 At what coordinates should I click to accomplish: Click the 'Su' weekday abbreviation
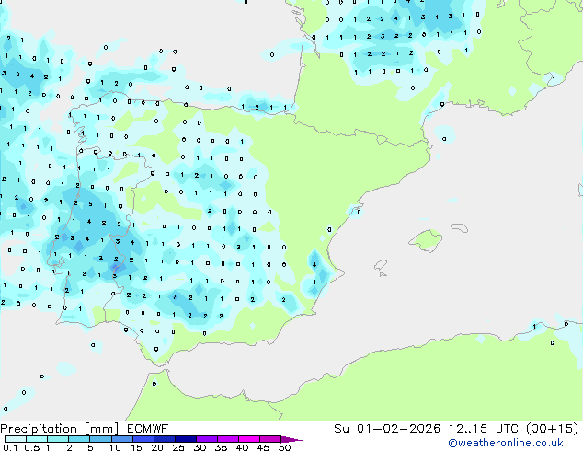tap(341, 429)
